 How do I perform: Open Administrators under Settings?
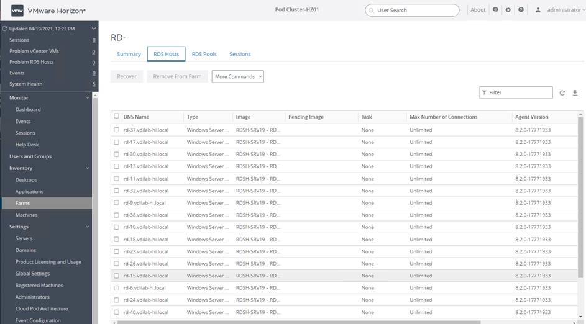[x=32, y=297]
